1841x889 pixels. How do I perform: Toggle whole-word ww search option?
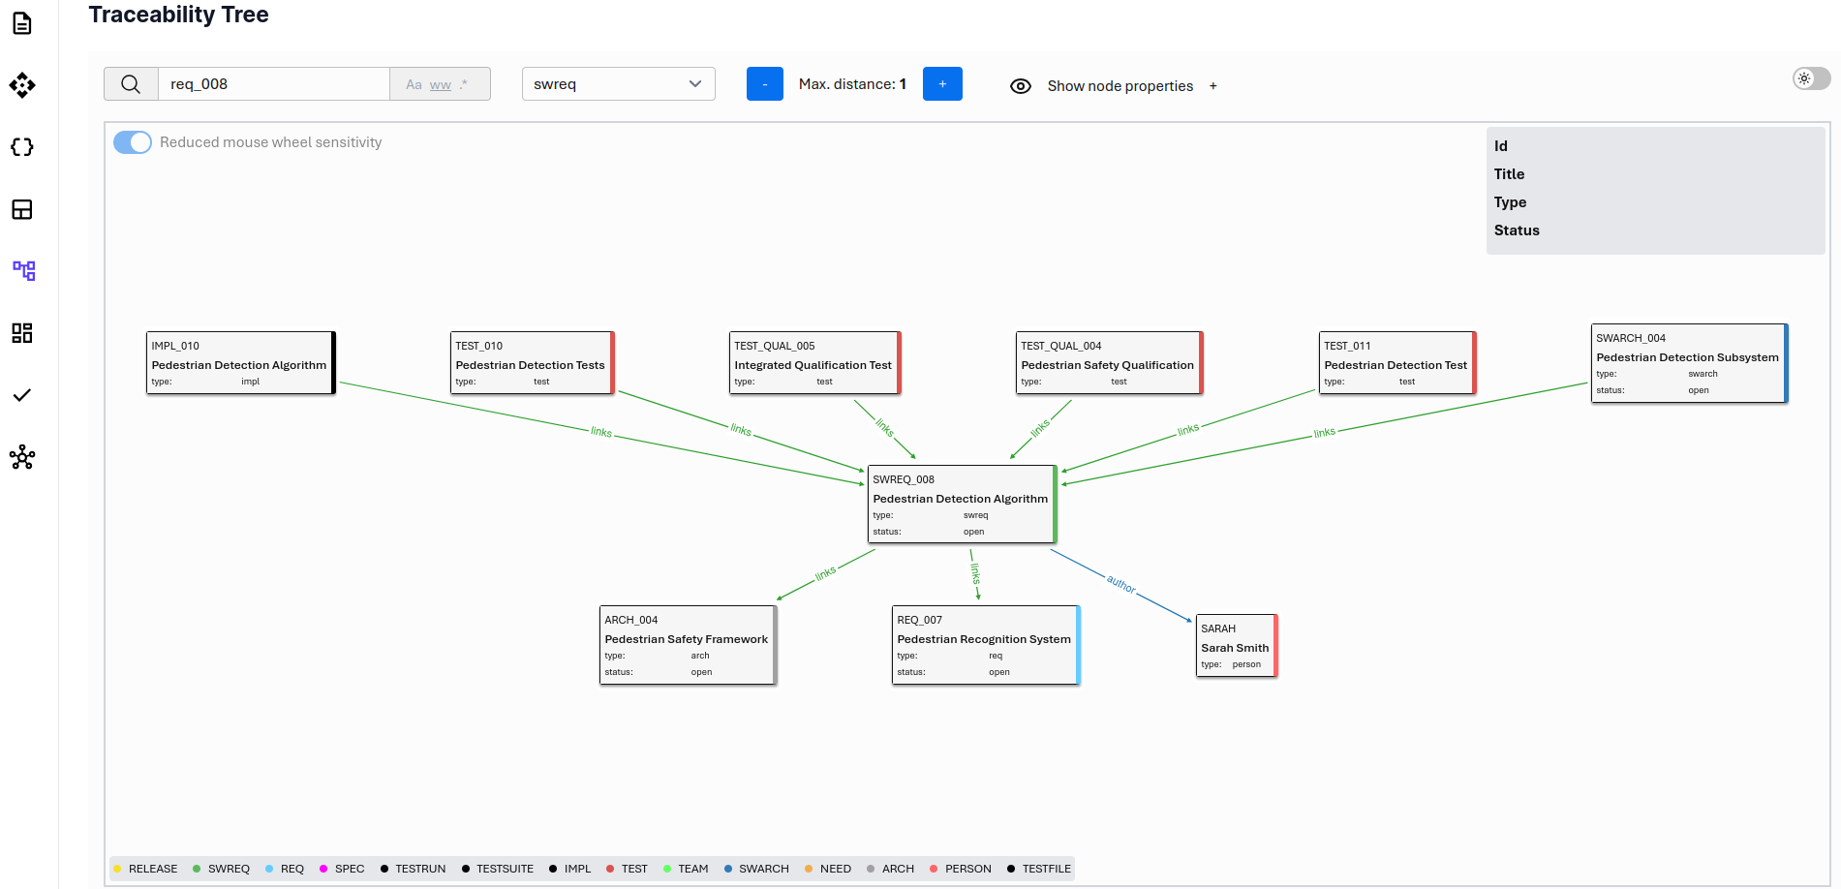(441, 85)
